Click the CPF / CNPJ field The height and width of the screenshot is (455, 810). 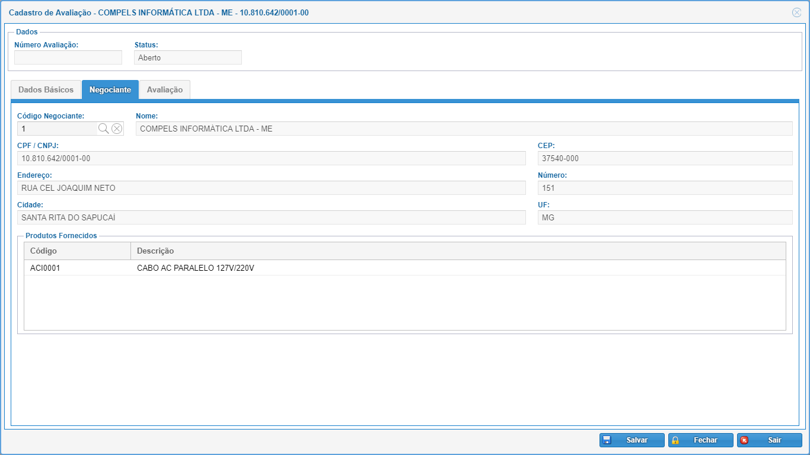[x=272, y=158]
